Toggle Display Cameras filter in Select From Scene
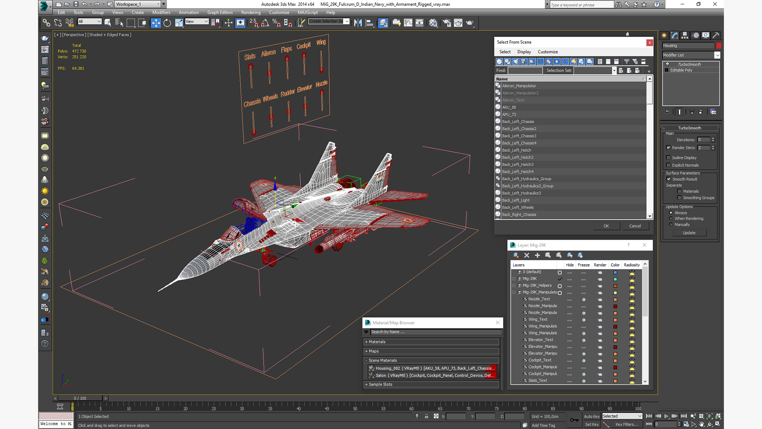Viewport: 762px width, 429px height. click(524, 62)
